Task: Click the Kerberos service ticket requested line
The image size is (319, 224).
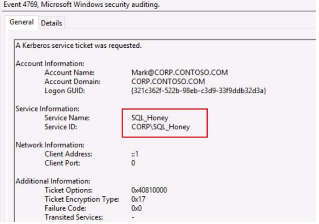Action: click(x=79, y=46)
